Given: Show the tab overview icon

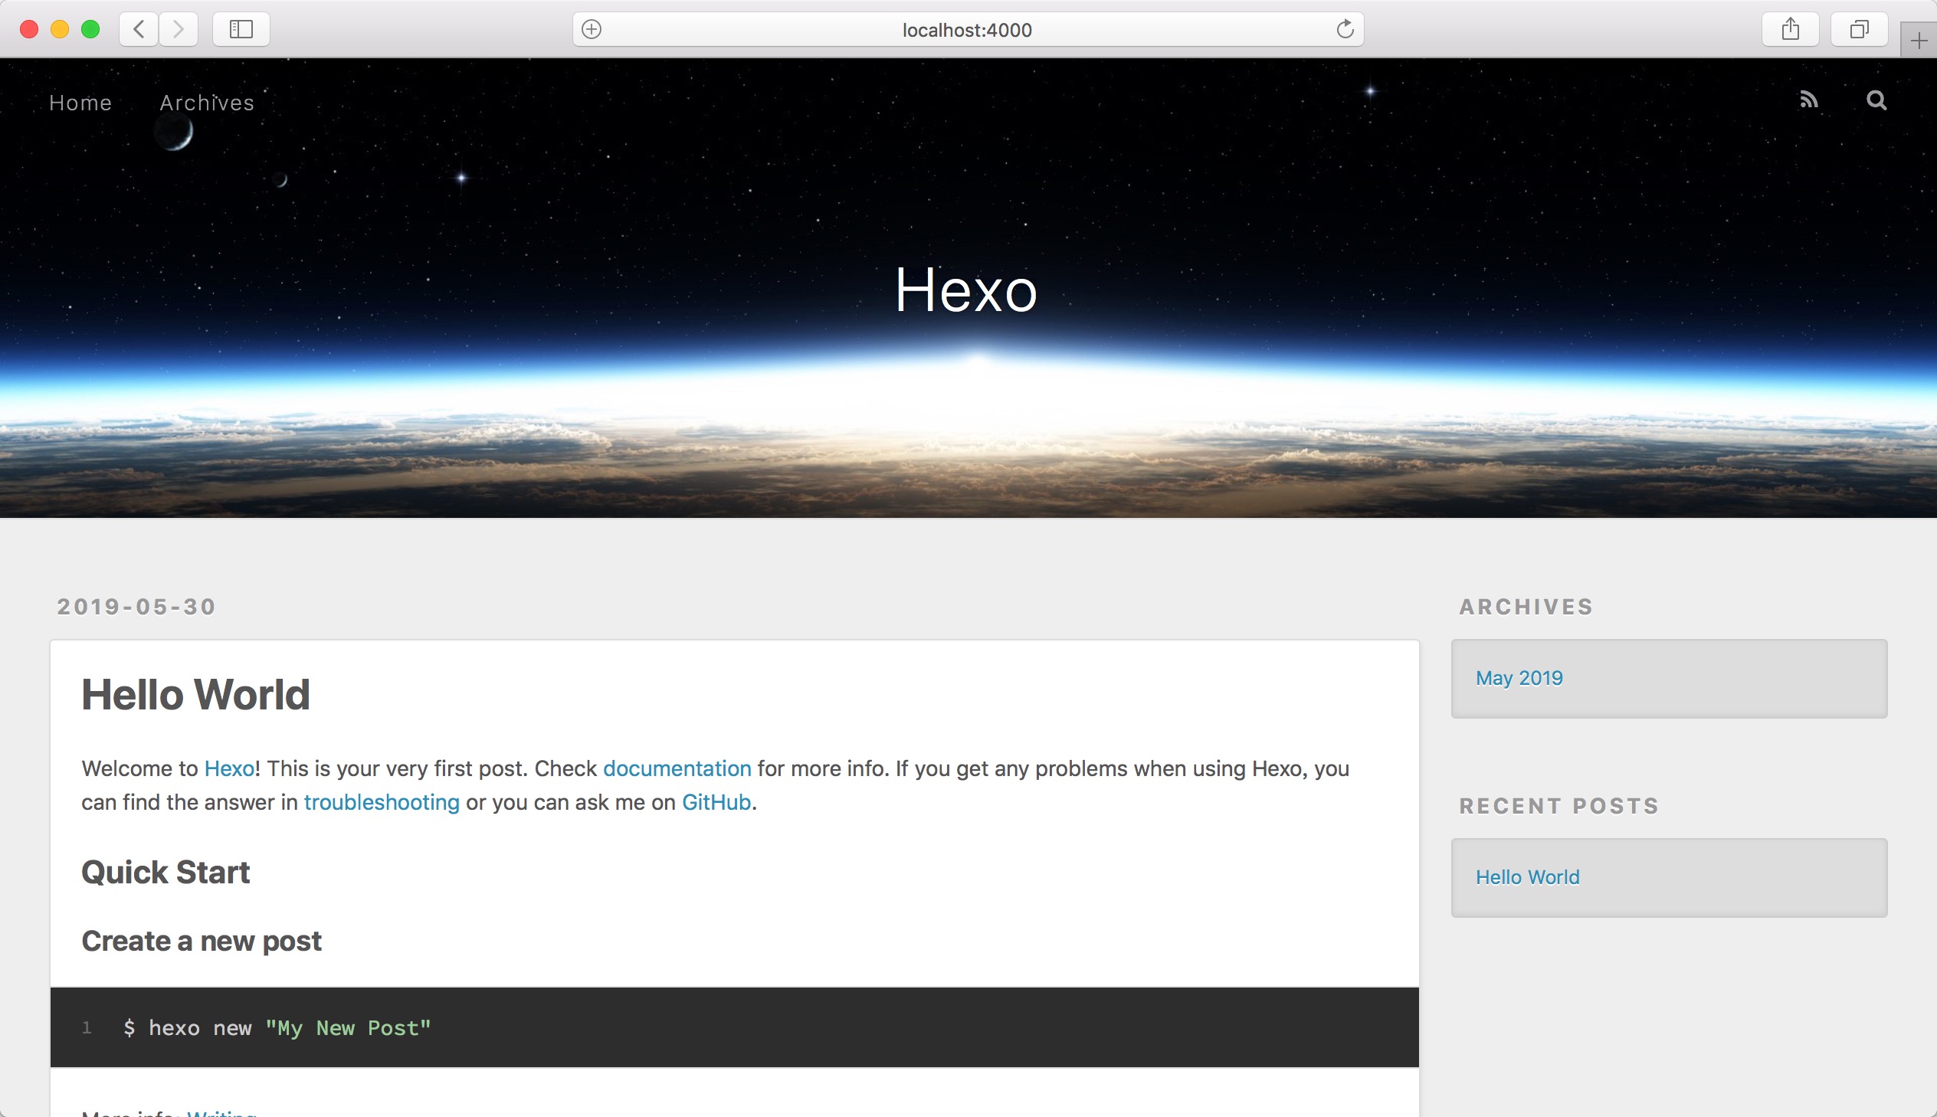Looking at the screenshot, I should 1860,29.
